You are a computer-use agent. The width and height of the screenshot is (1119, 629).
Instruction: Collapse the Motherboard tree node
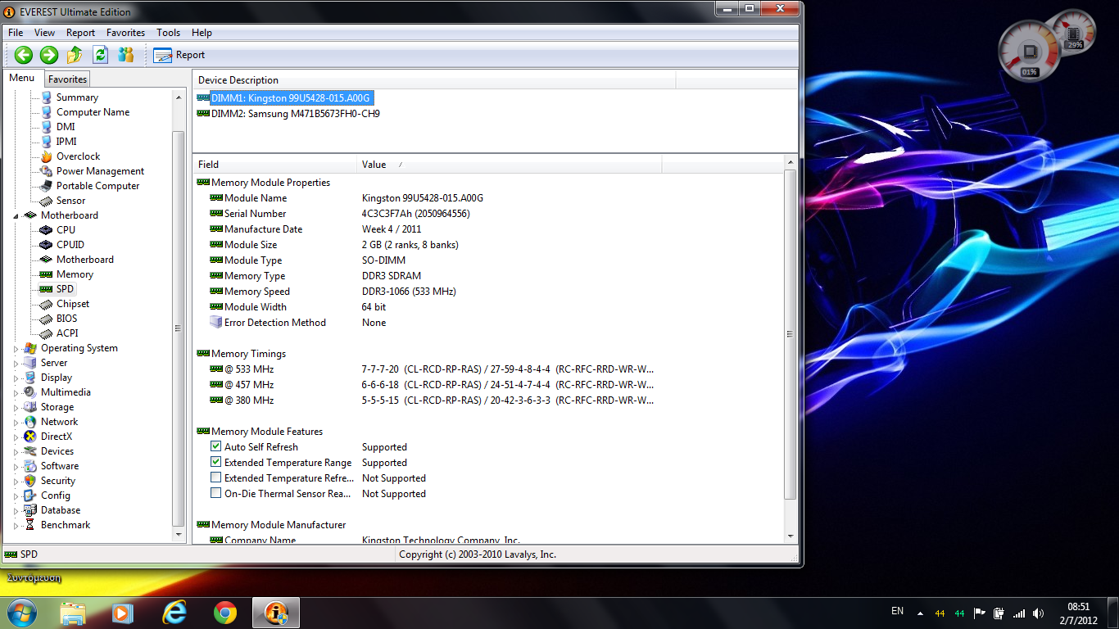(x=16, y=215)
